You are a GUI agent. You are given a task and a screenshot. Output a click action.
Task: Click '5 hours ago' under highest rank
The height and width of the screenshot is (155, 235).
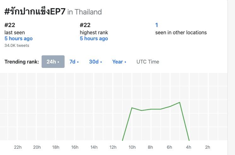coord(94,38)
